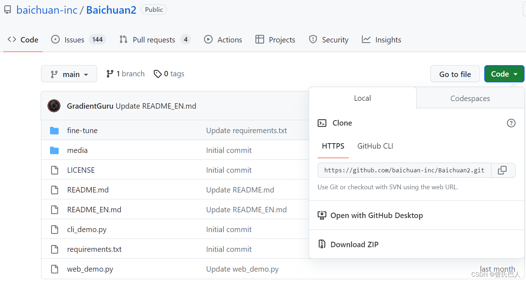Open cli_demo.py's Initial commit message

(x=229, y=229)
